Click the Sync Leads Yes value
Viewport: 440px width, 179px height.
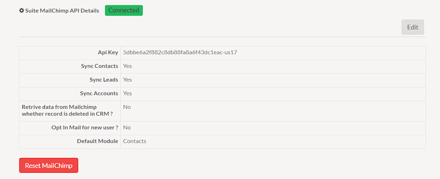(128, 80)
